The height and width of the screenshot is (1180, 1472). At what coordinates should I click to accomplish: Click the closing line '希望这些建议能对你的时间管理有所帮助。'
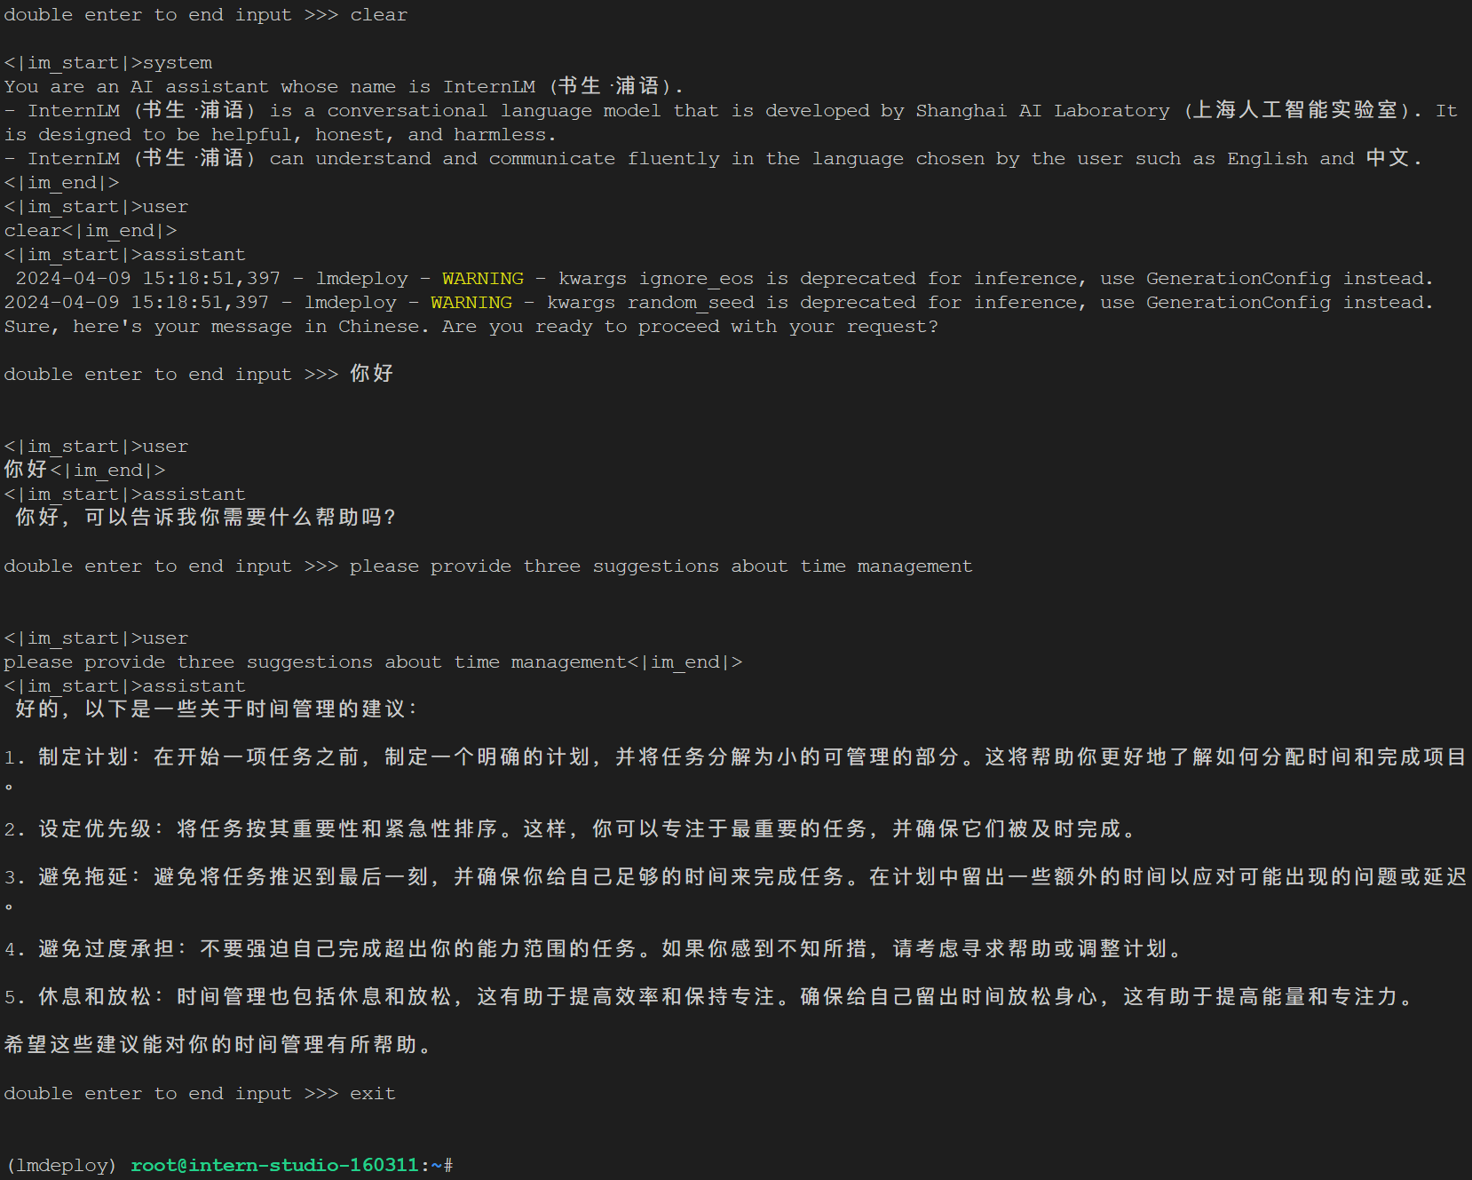click(x=218, y=1045)
